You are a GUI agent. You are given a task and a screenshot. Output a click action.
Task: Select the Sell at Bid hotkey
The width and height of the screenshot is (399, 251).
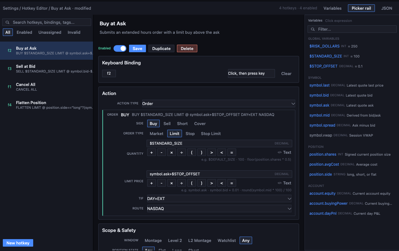click(46, 69)
